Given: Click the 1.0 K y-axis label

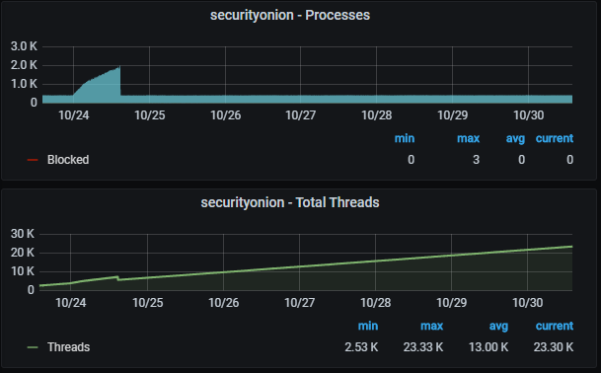Looking at the screenshot, I should (24, 84).
